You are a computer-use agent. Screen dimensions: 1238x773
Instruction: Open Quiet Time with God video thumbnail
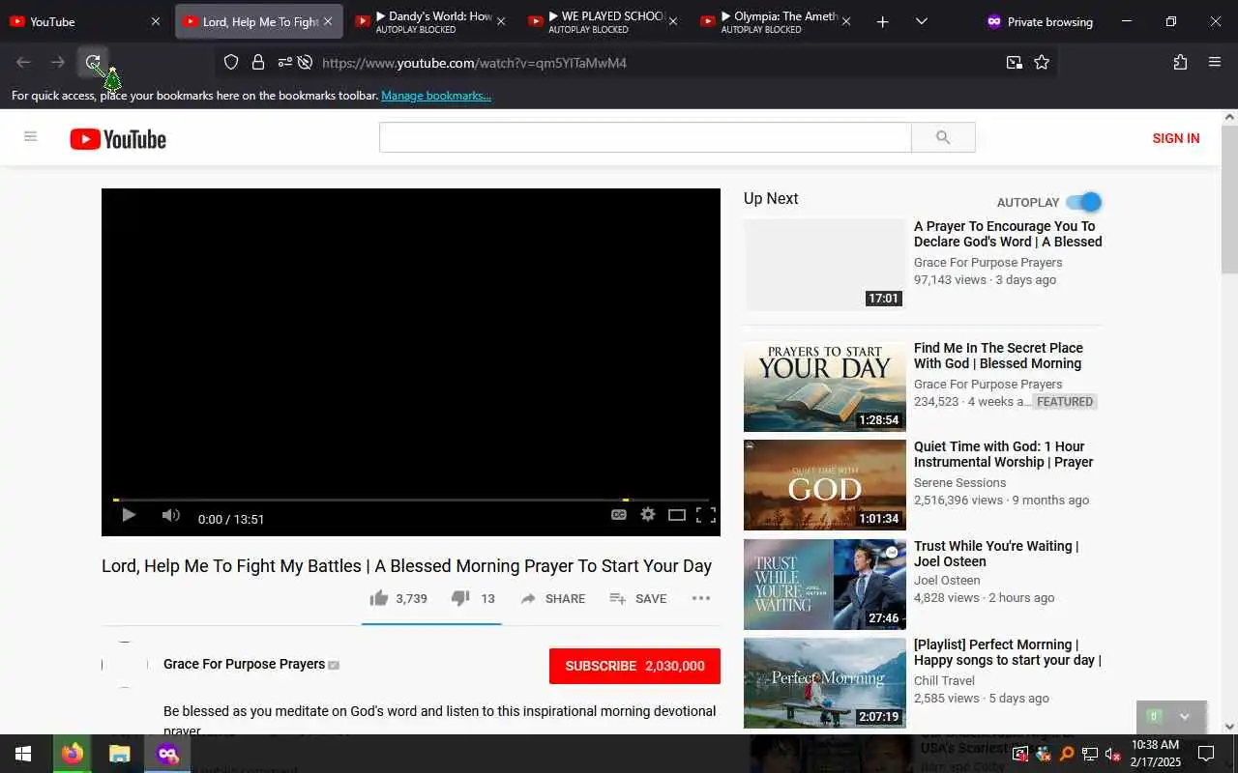coord(825,485)
